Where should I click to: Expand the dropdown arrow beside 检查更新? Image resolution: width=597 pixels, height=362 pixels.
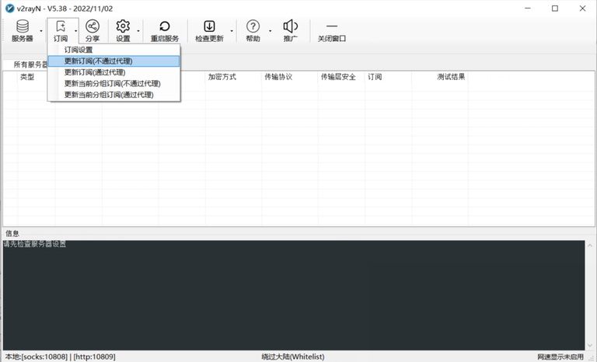[231, 31]
